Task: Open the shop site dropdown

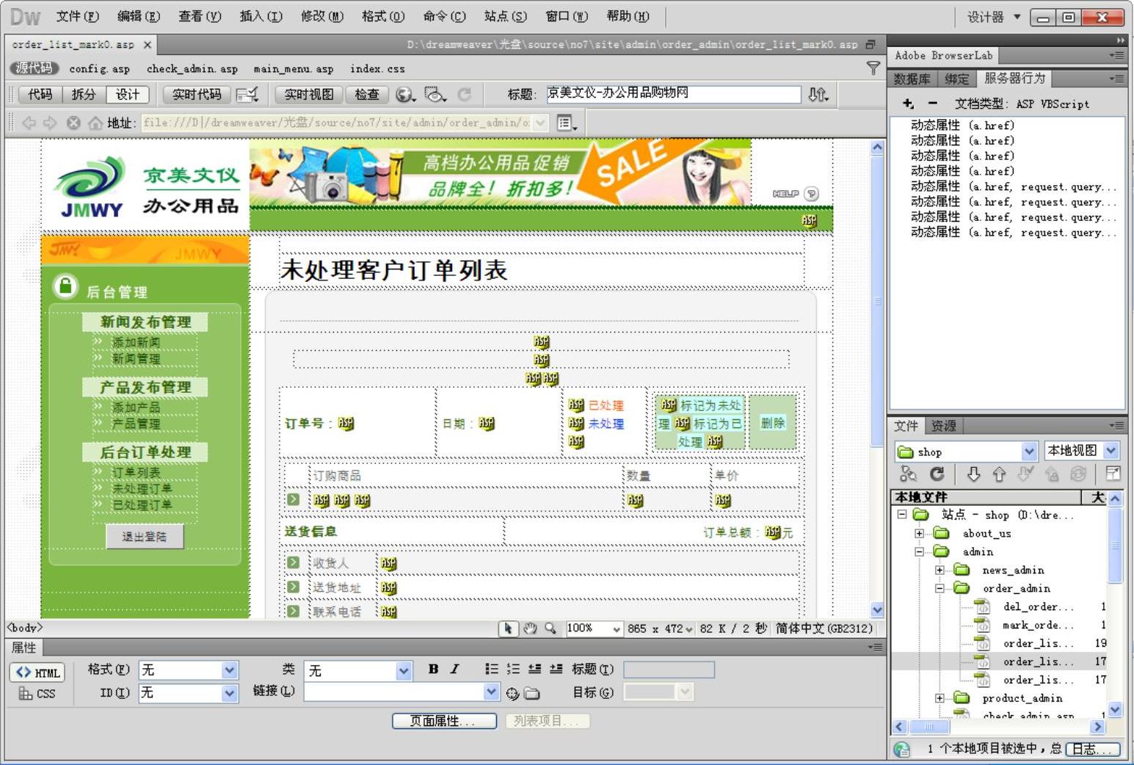Action: click(1028, 452)
